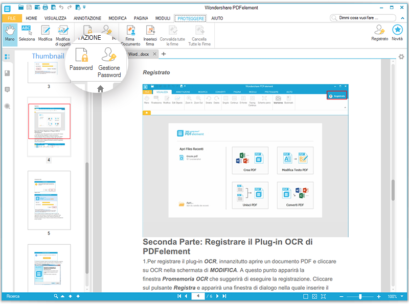Image resolution: width=409 pixels, height=306 pixels.
Task: Click the recent documents clock icon
Action: pos(78,7)
